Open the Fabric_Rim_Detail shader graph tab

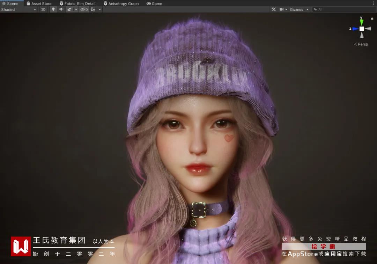coord(77,3)
